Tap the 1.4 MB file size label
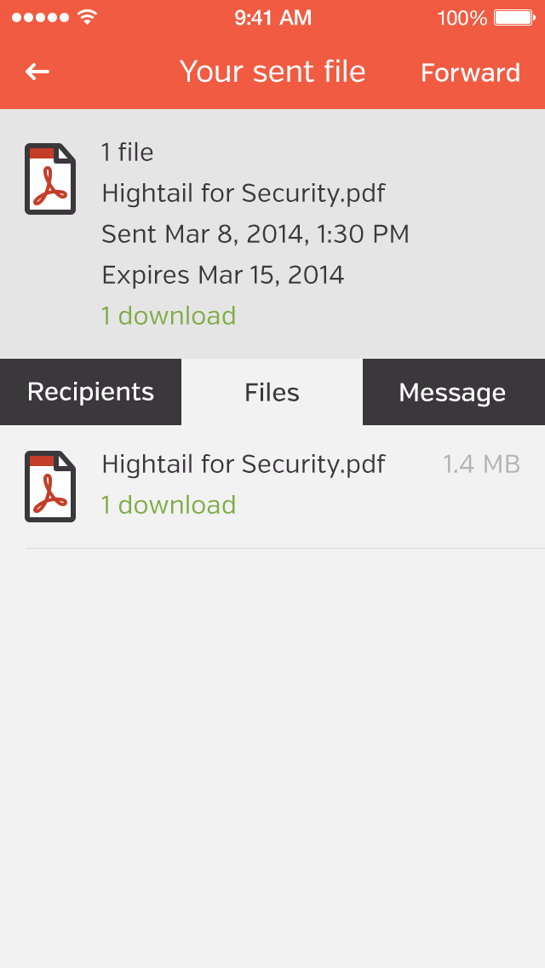Screen dimensions: 545x968 tap(481, 464)
